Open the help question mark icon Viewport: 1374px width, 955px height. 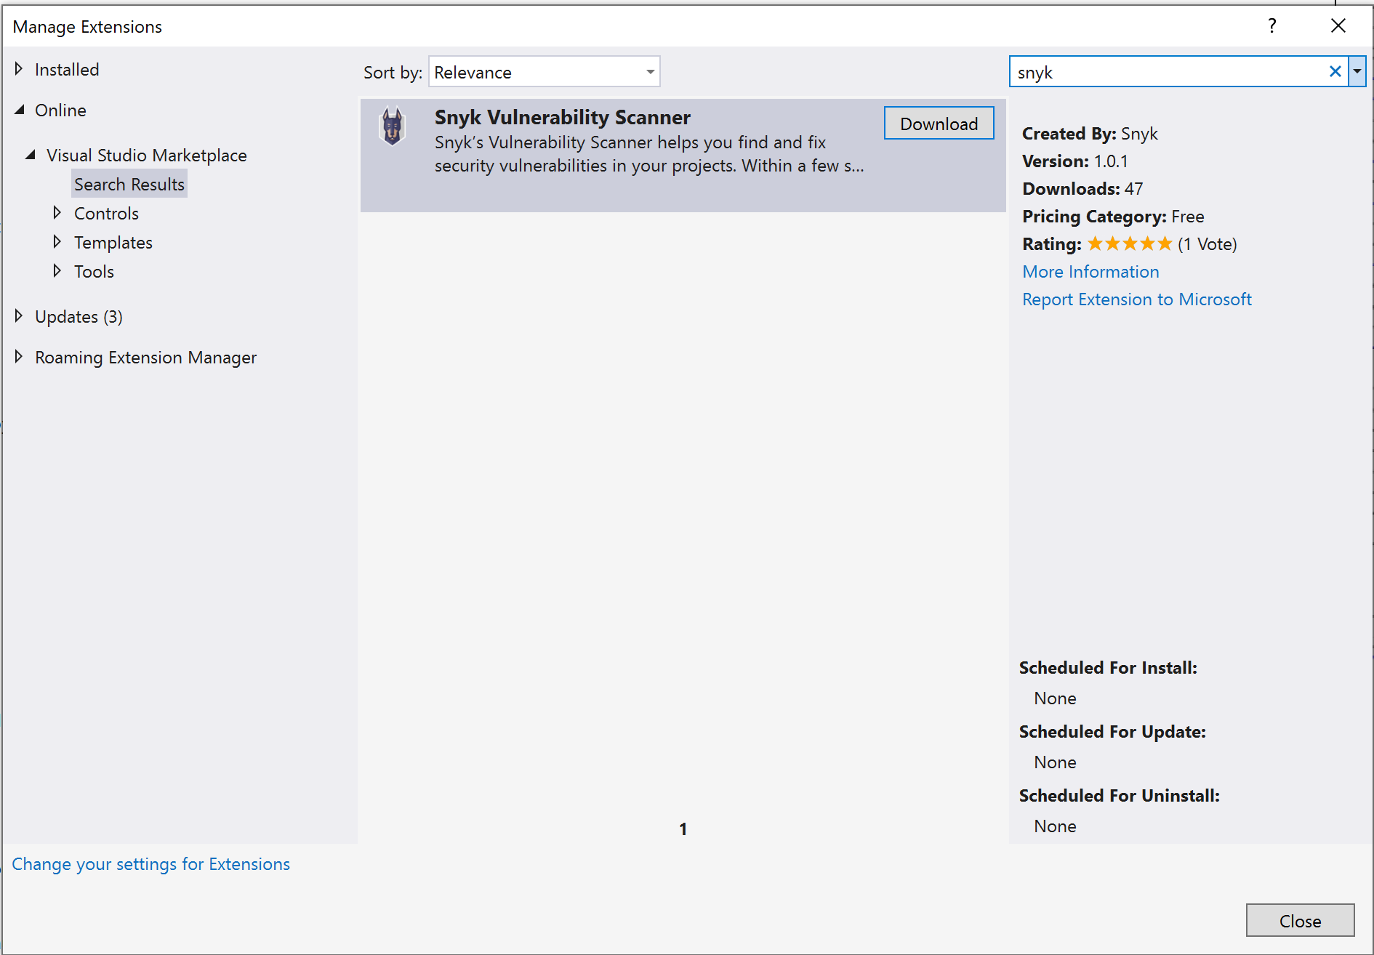pos(1271,26)
